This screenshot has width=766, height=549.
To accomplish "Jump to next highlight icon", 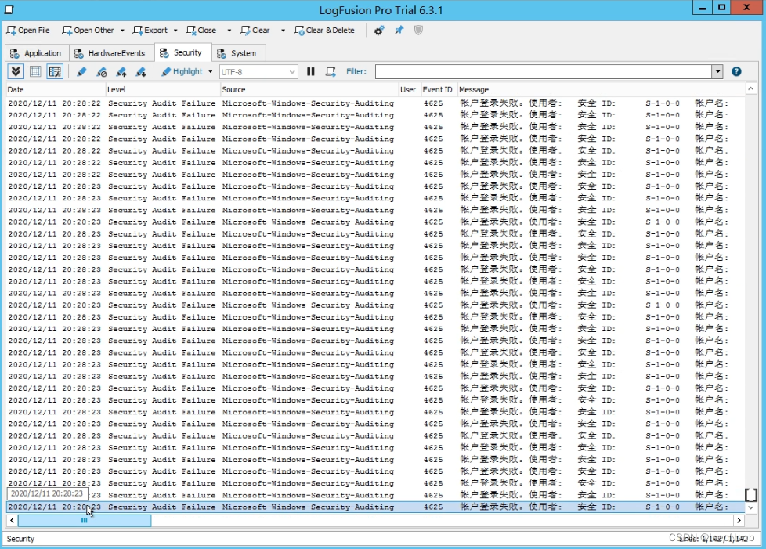I will tap(141, 72).
